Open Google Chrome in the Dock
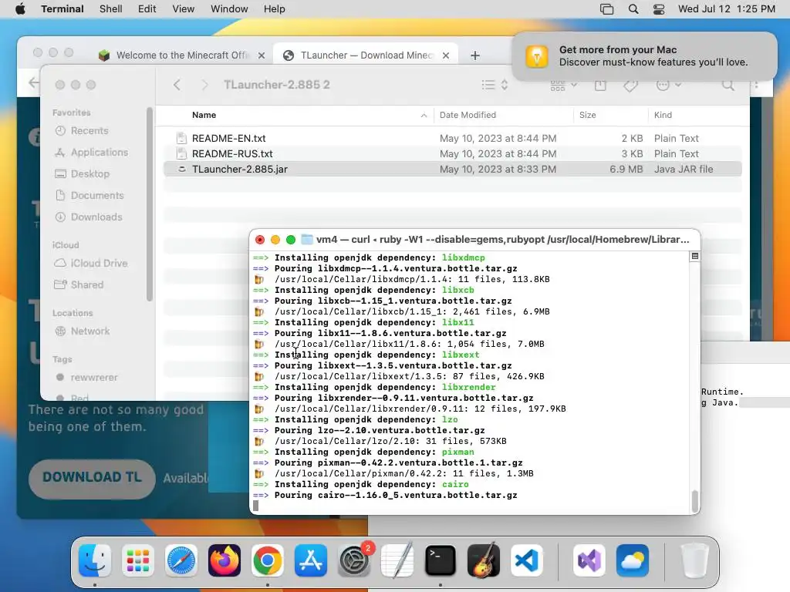The image size is (790, 592). (x=268, y=560)
